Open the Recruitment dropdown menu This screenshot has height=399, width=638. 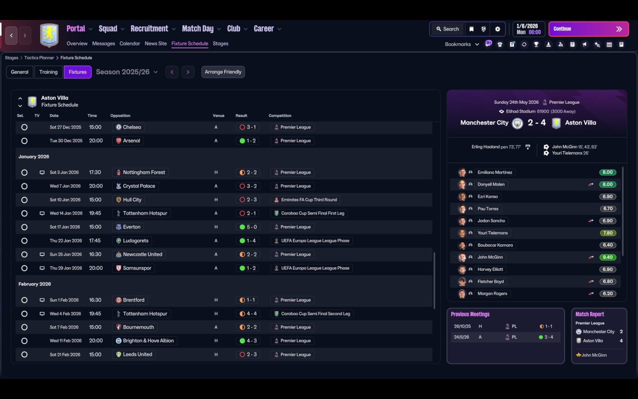[x=154, y=28]
